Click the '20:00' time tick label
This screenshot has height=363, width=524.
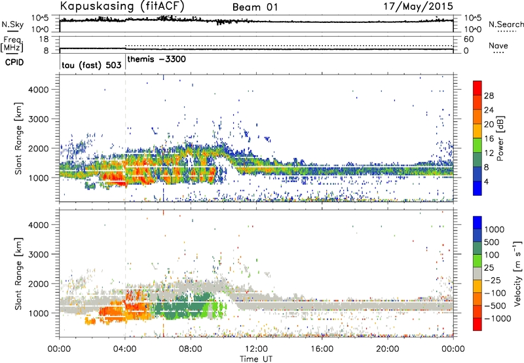tap(387, 349)
